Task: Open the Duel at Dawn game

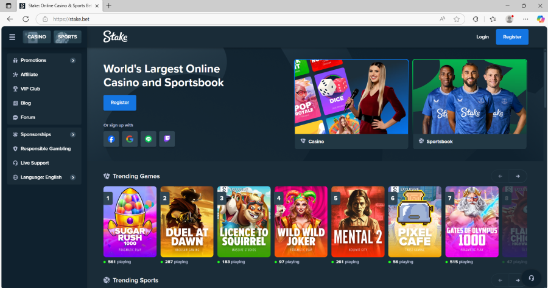Action: pos(187,222)
